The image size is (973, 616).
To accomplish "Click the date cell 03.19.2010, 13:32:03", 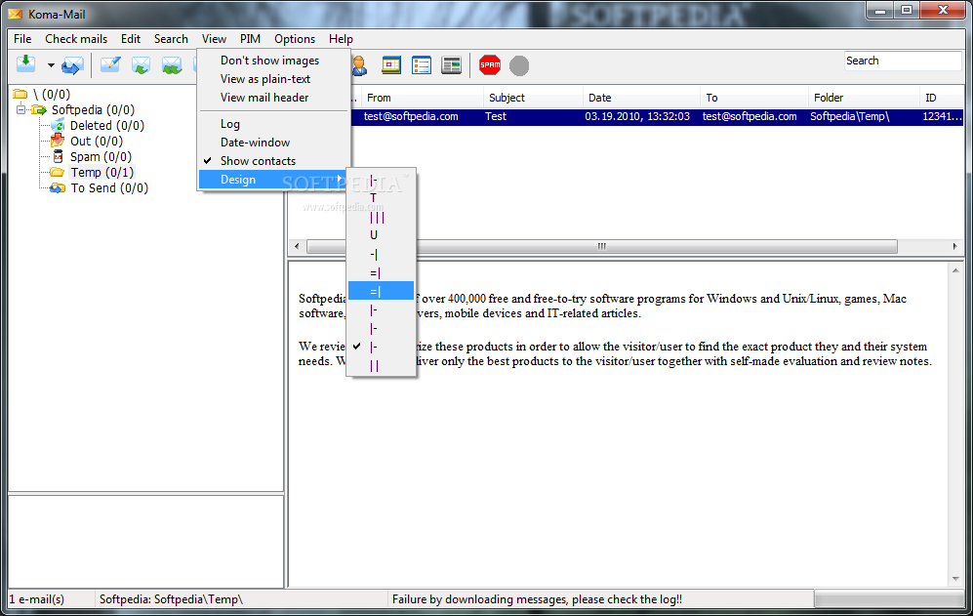I will [x=636, y=116].
